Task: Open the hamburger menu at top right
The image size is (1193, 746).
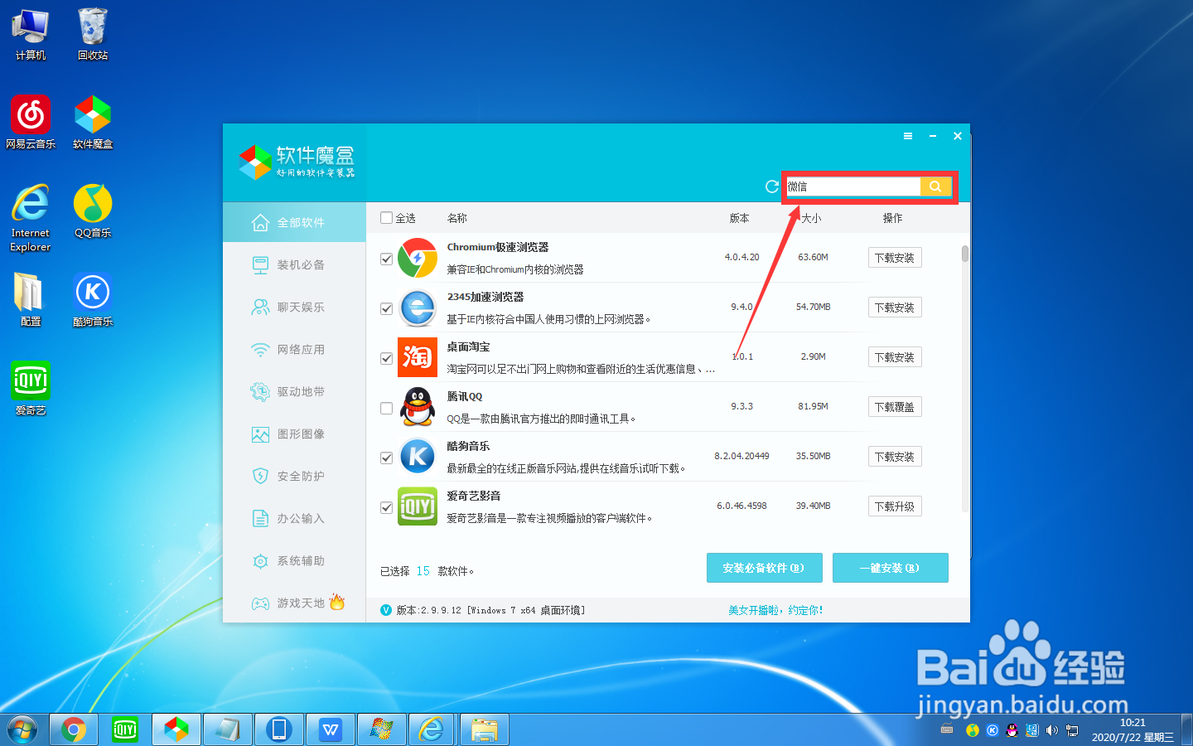Action: click(x=907, y=135)
